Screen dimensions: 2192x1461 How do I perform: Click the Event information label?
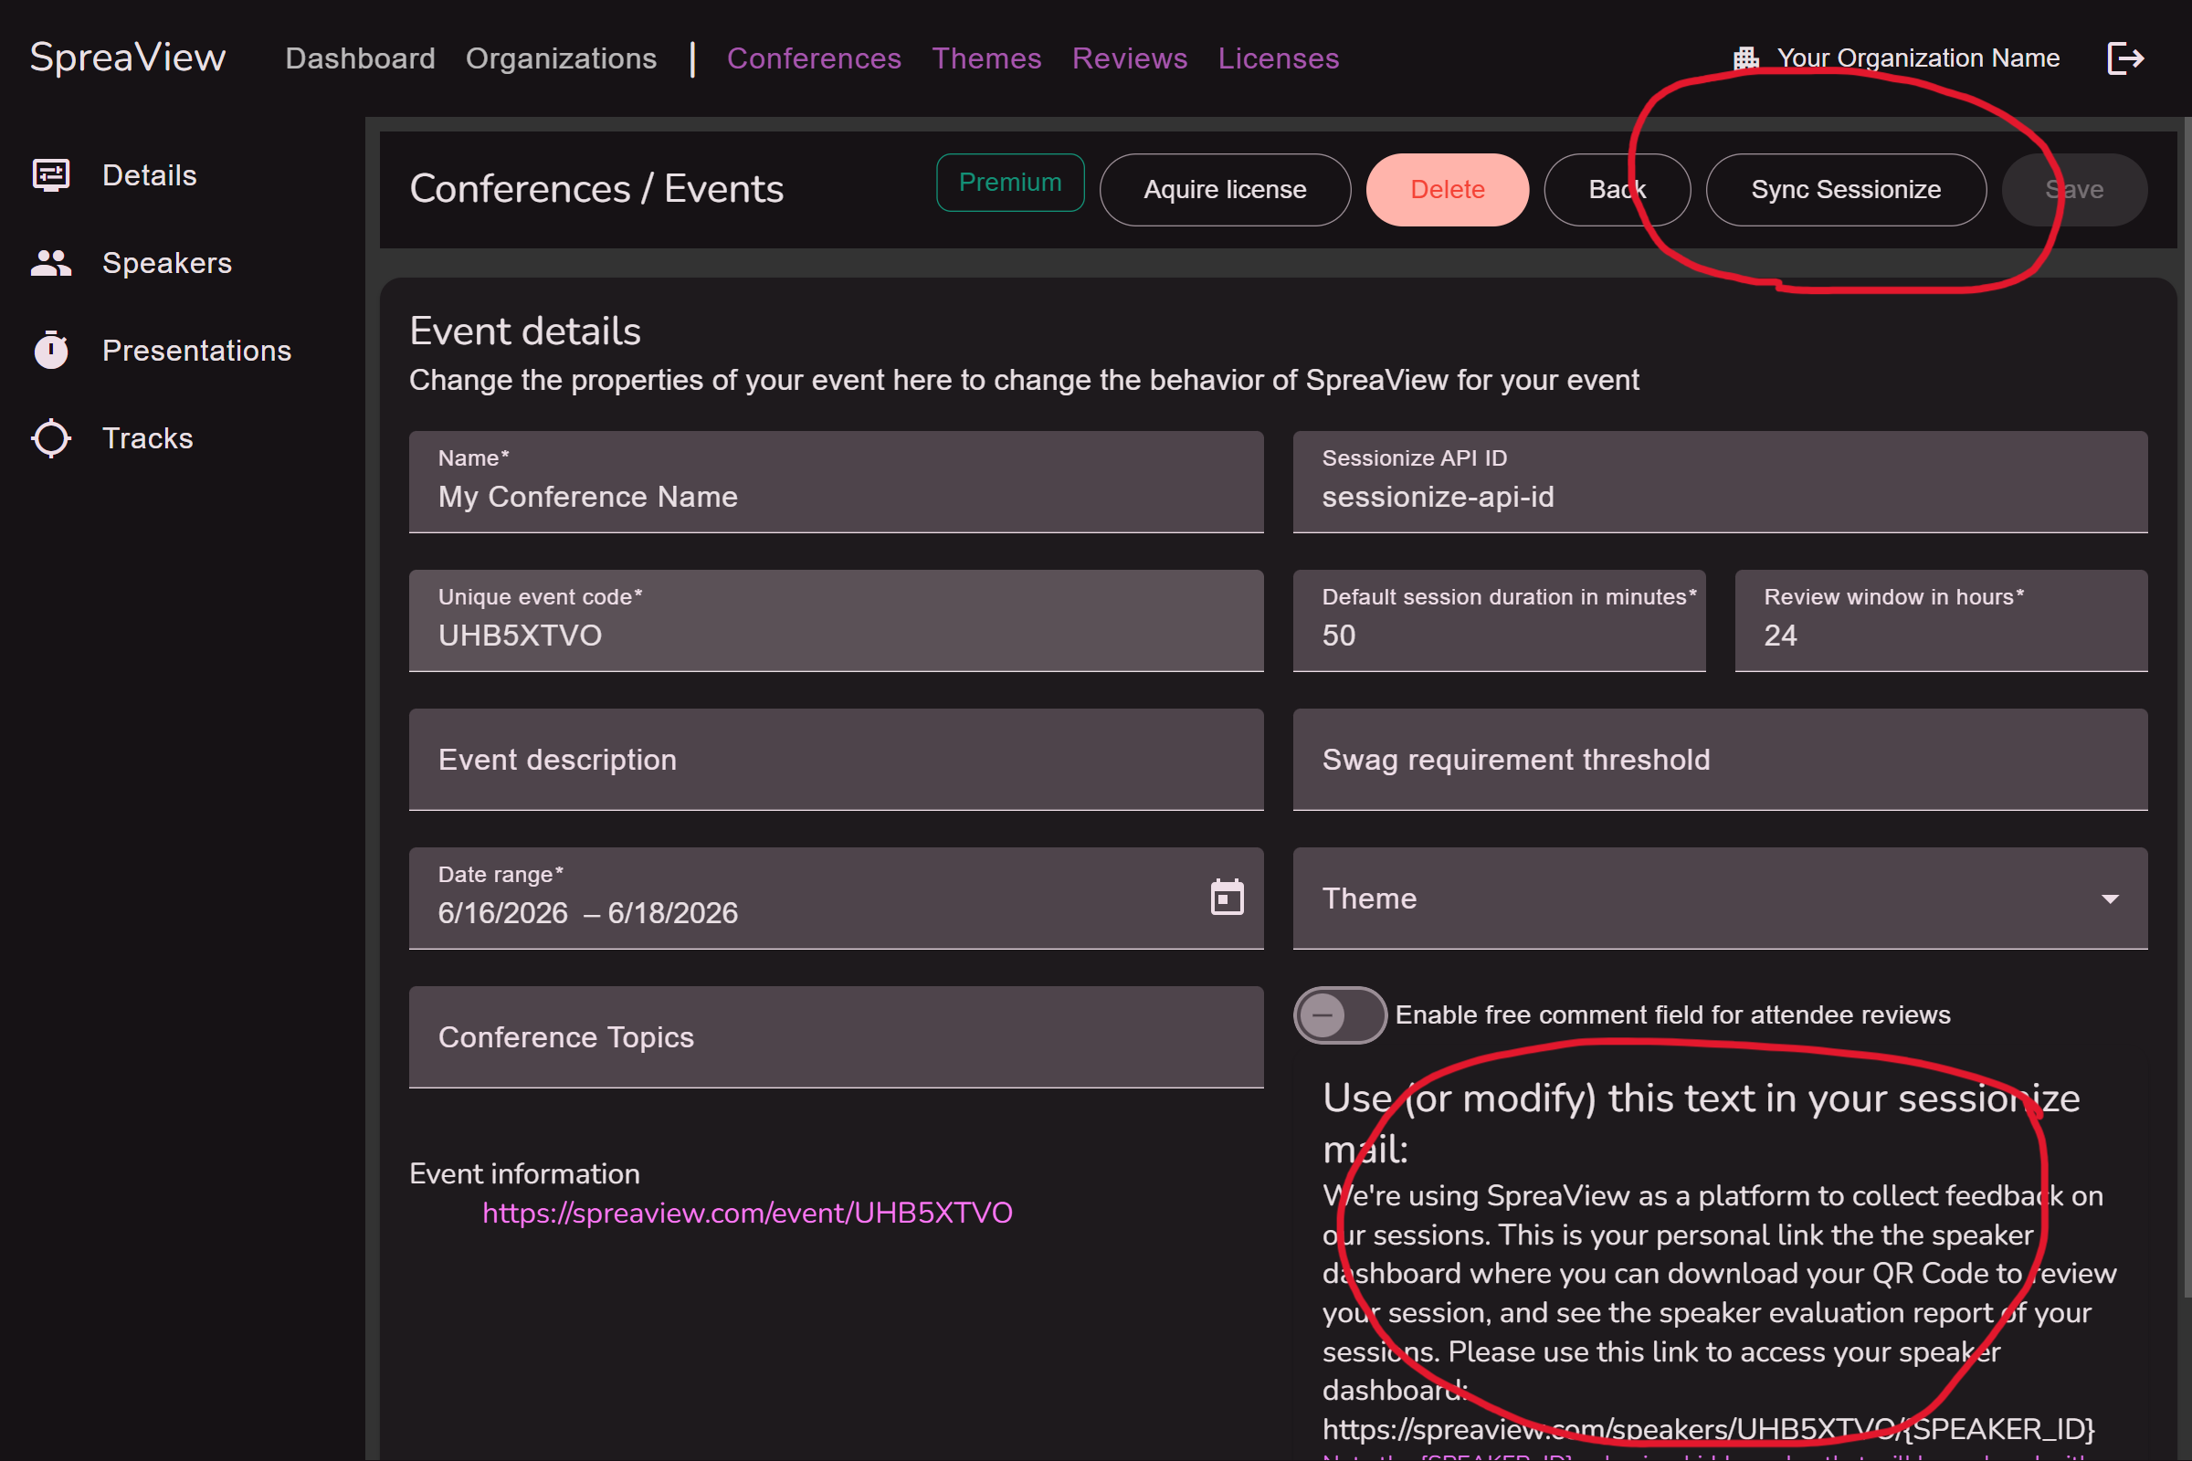[x=523, y=1174]
